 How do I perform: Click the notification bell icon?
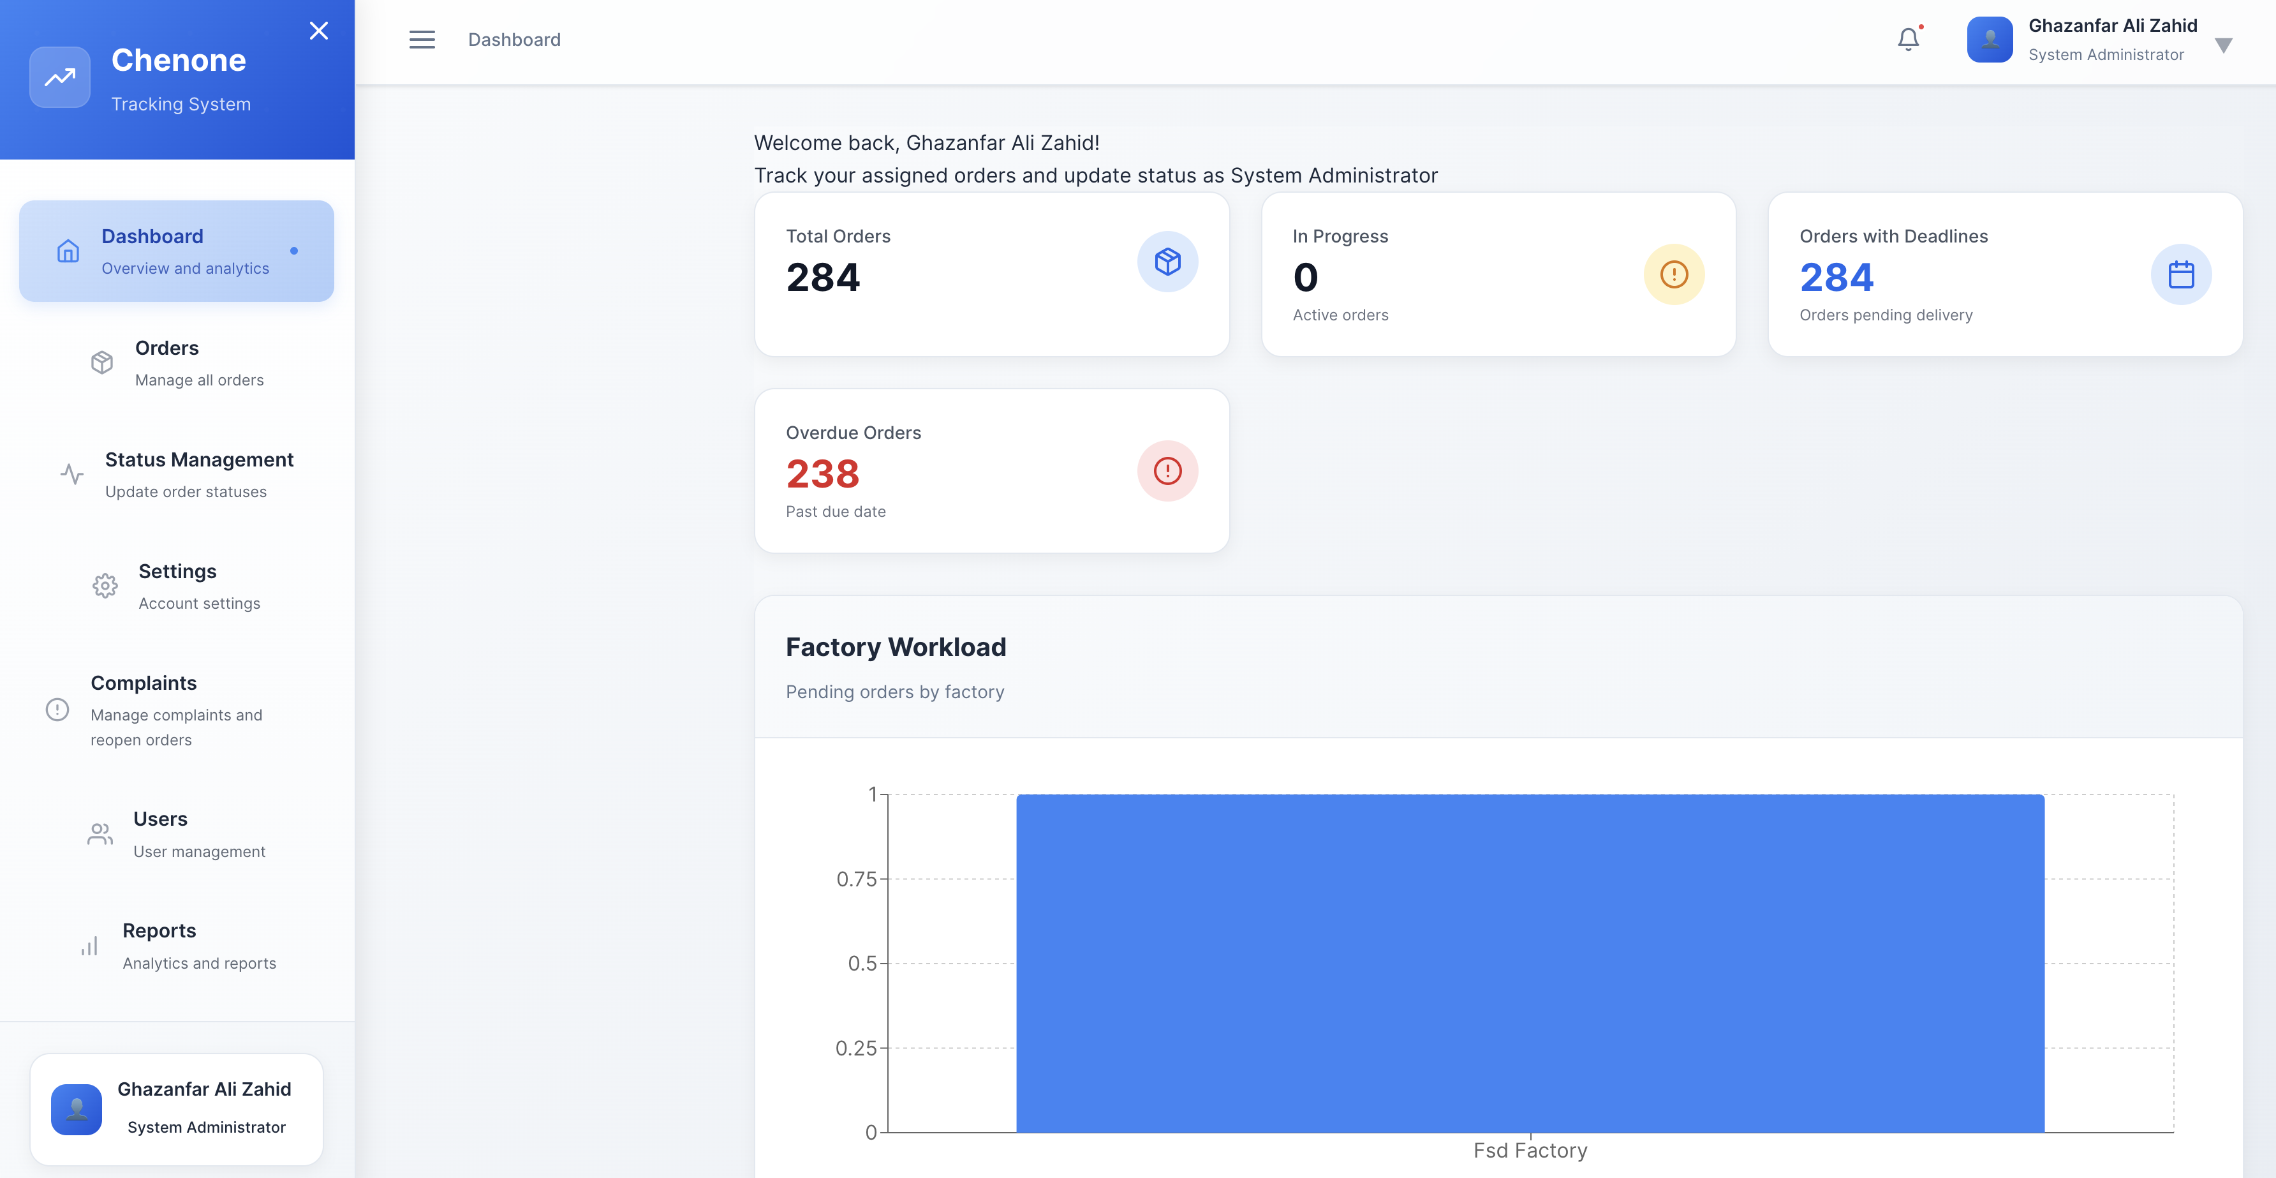[1907, 40]
